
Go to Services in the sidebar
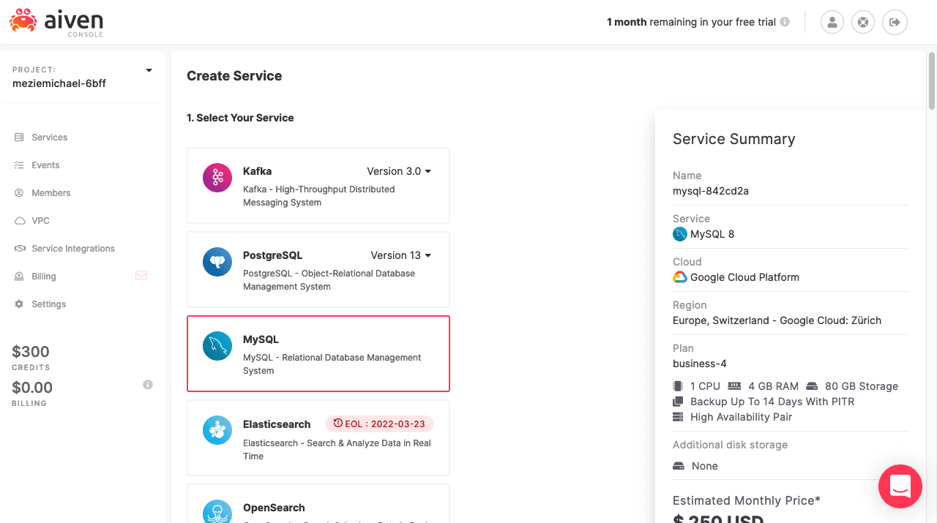[49, 138]
